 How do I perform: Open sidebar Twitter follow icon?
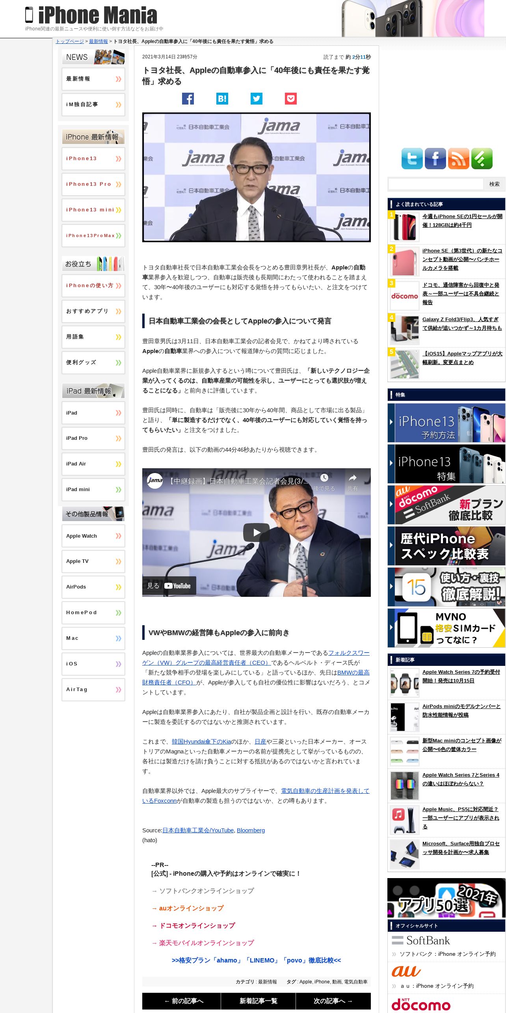(x=412, y=159)
